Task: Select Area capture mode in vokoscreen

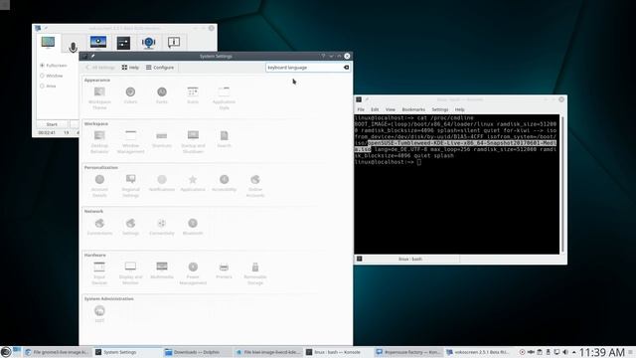Action: tap(48, 87)
